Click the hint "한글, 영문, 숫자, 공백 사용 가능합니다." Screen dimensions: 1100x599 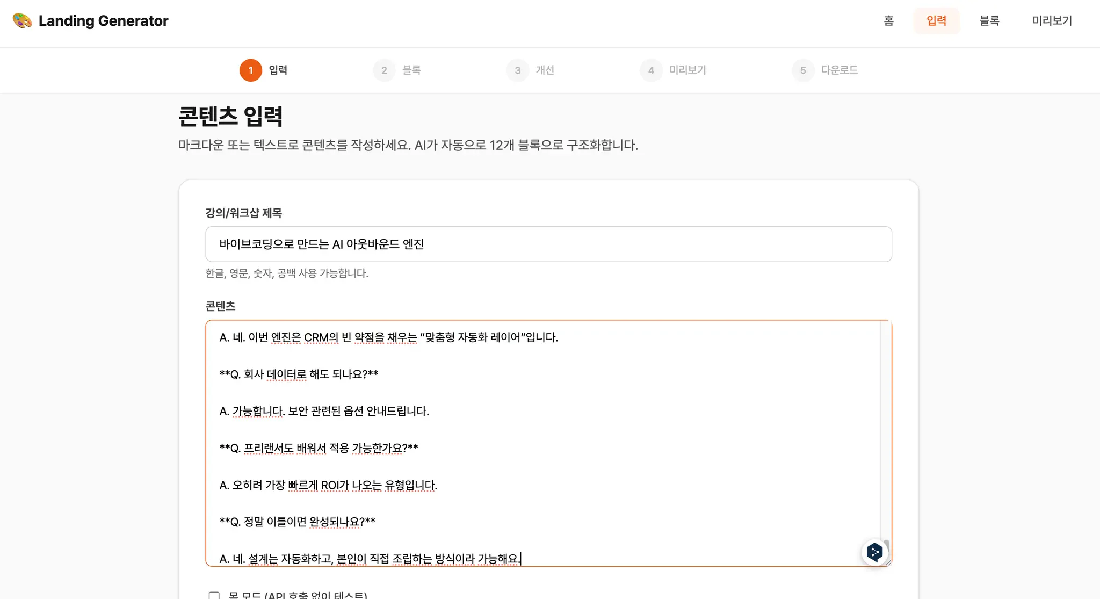(287, 273)
